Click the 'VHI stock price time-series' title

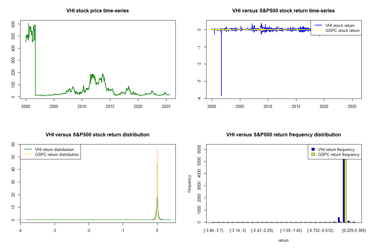click(97, 11)
